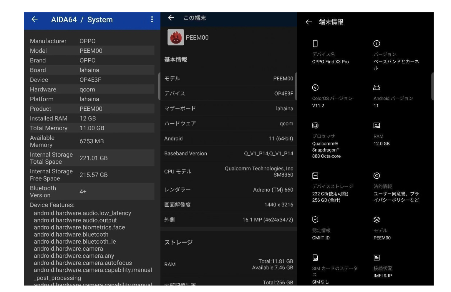Select Device row value OP4E3F in AIDA64
The width and height of the screenshot is (451, 292).
click(x=90, y=80)
